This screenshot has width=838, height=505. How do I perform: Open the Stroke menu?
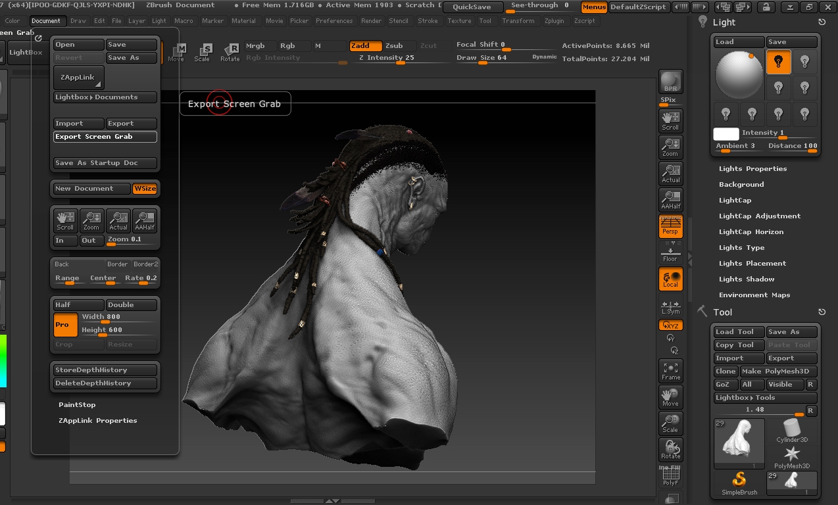428,21
